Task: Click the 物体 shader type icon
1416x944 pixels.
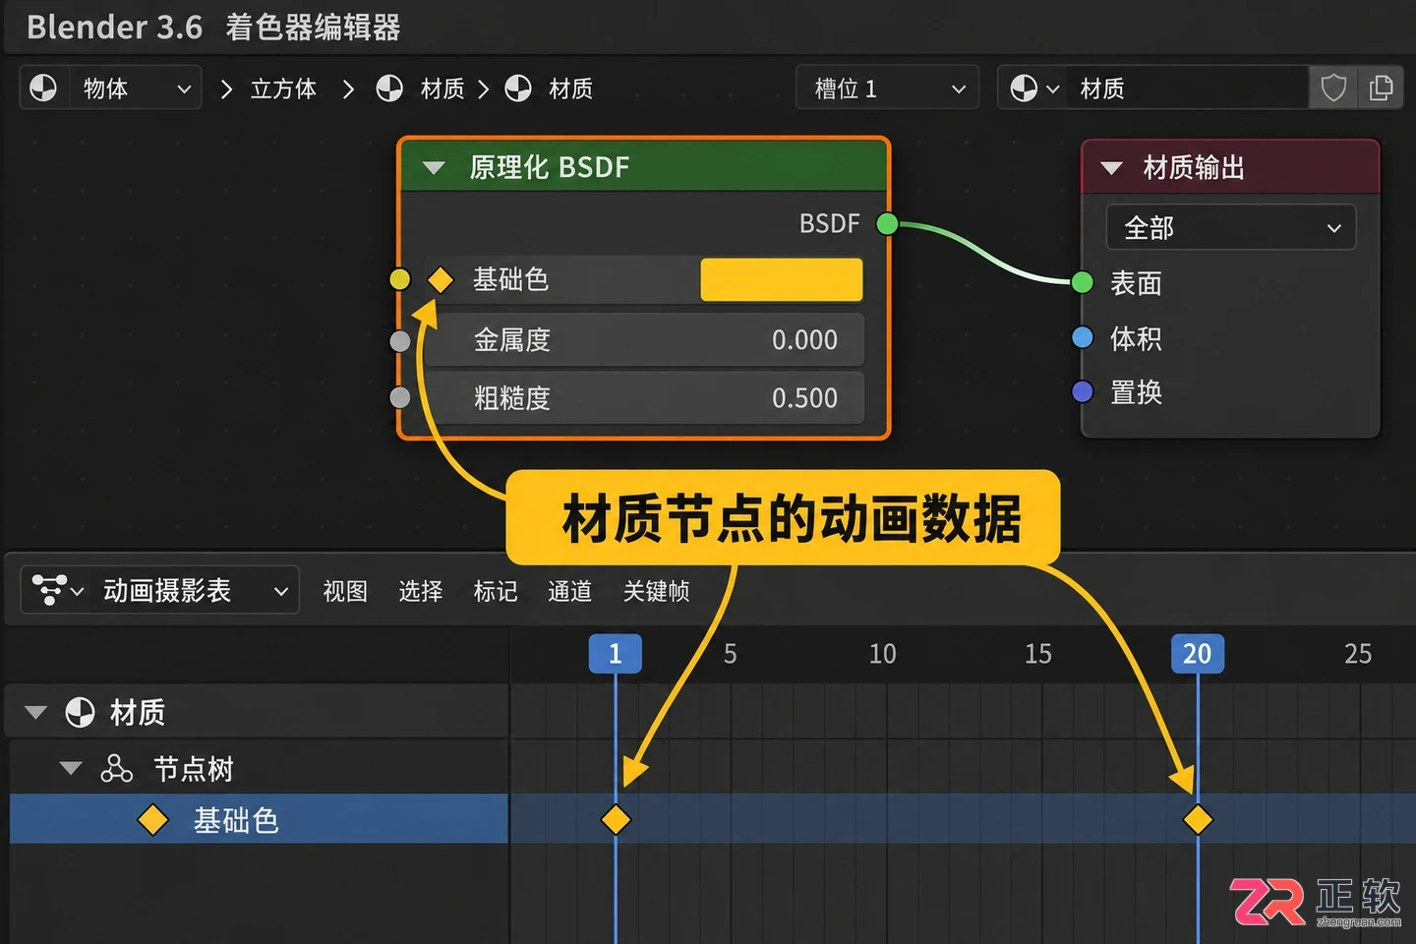Action: (43, 88)
